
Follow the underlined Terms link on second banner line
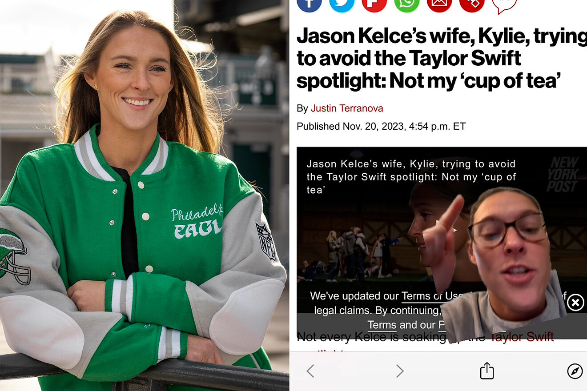coord(382,325)
